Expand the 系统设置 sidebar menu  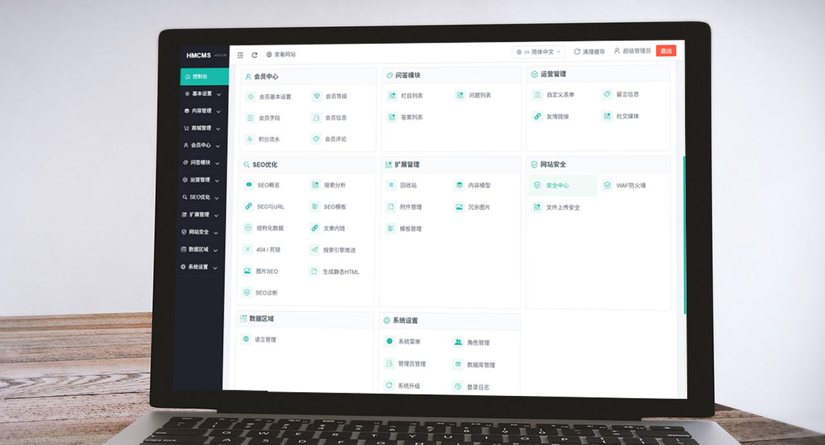point(199,267)
